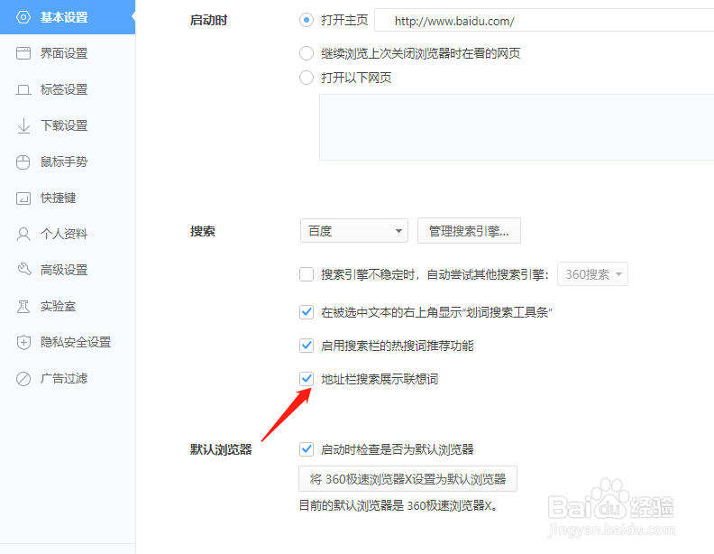Click text 目前的默认浏览器是 360极速浏览器X。
The width and height of the screenshot is (714, 554).
(398, 505)
